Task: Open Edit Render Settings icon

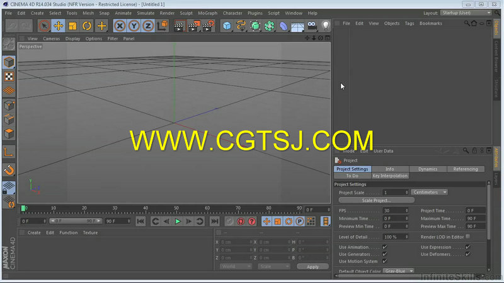Action: coord(208,26)
